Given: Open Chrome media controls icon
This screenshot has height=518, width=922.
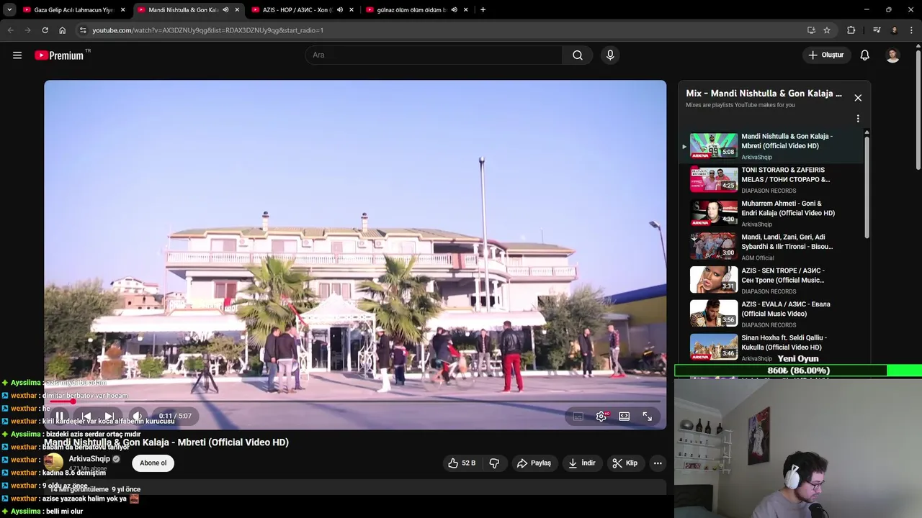Looking at the screenshot, I should (x=877, y=30).
